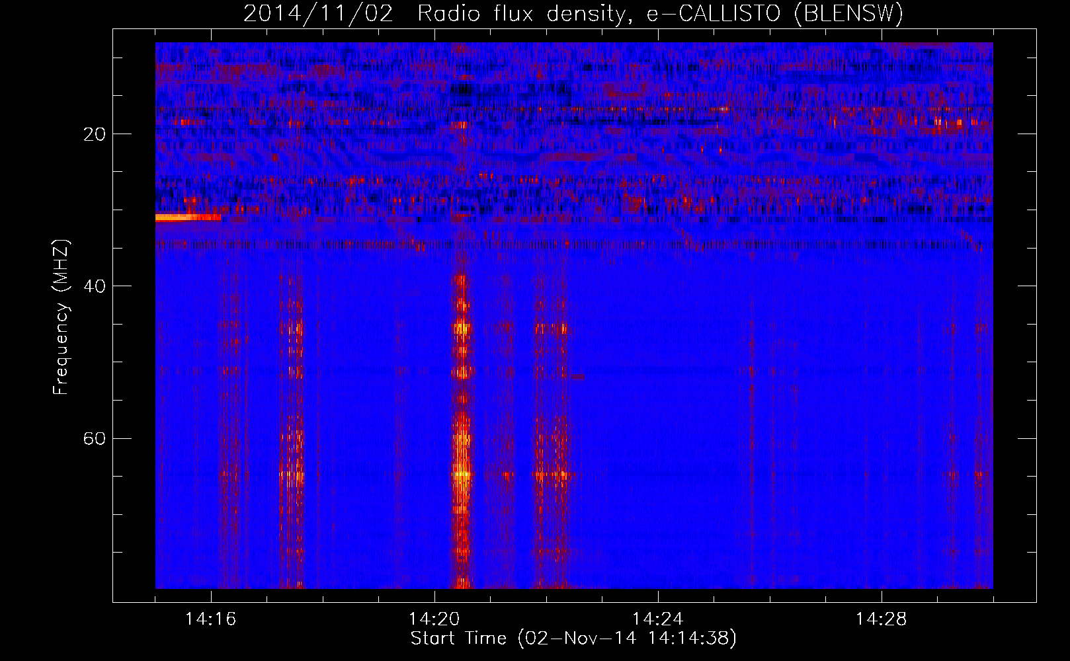Click the 14:28 time tick label
The image size is (1070, 661).
(x=882, y=619)
